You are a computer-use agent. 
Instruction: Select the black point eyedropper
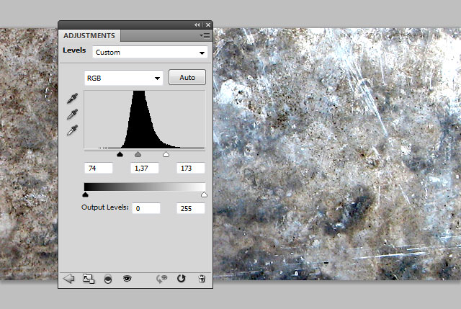point(72,99)
